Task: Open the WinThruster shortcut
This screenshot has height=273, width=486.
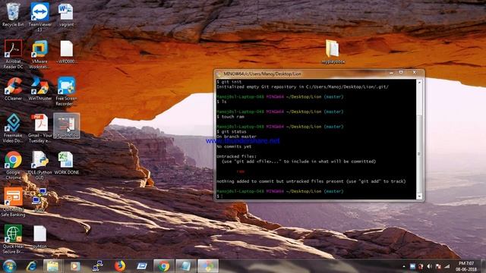Action: (39, 89)
